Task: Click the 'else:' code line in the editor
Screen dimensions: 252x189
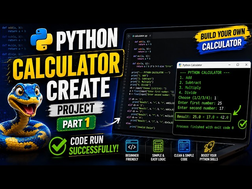Action: [x=129, y=123]
